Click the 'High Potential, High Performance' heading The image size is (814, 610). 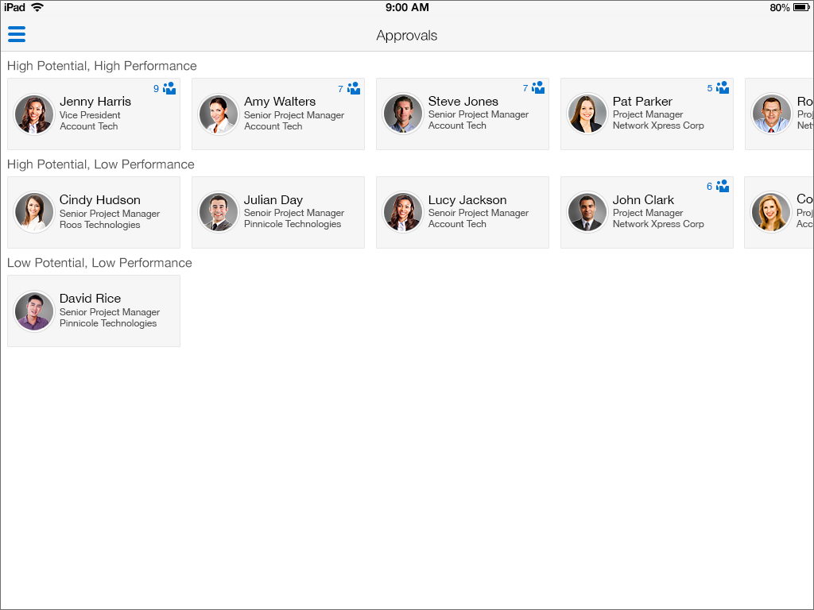pyautogui.click(x=102, y=66)
